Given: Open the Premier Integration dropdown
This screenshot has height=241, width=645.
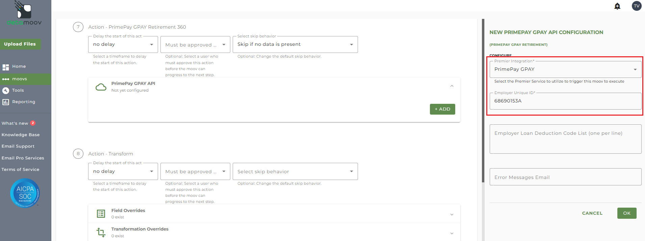Looking at the screenshot, I should [x=565, y=69].
